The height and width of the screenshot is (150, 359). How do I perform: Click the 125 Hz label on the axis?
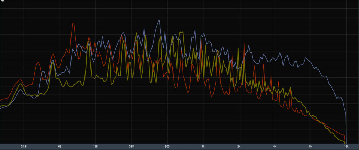click(95, 147)
